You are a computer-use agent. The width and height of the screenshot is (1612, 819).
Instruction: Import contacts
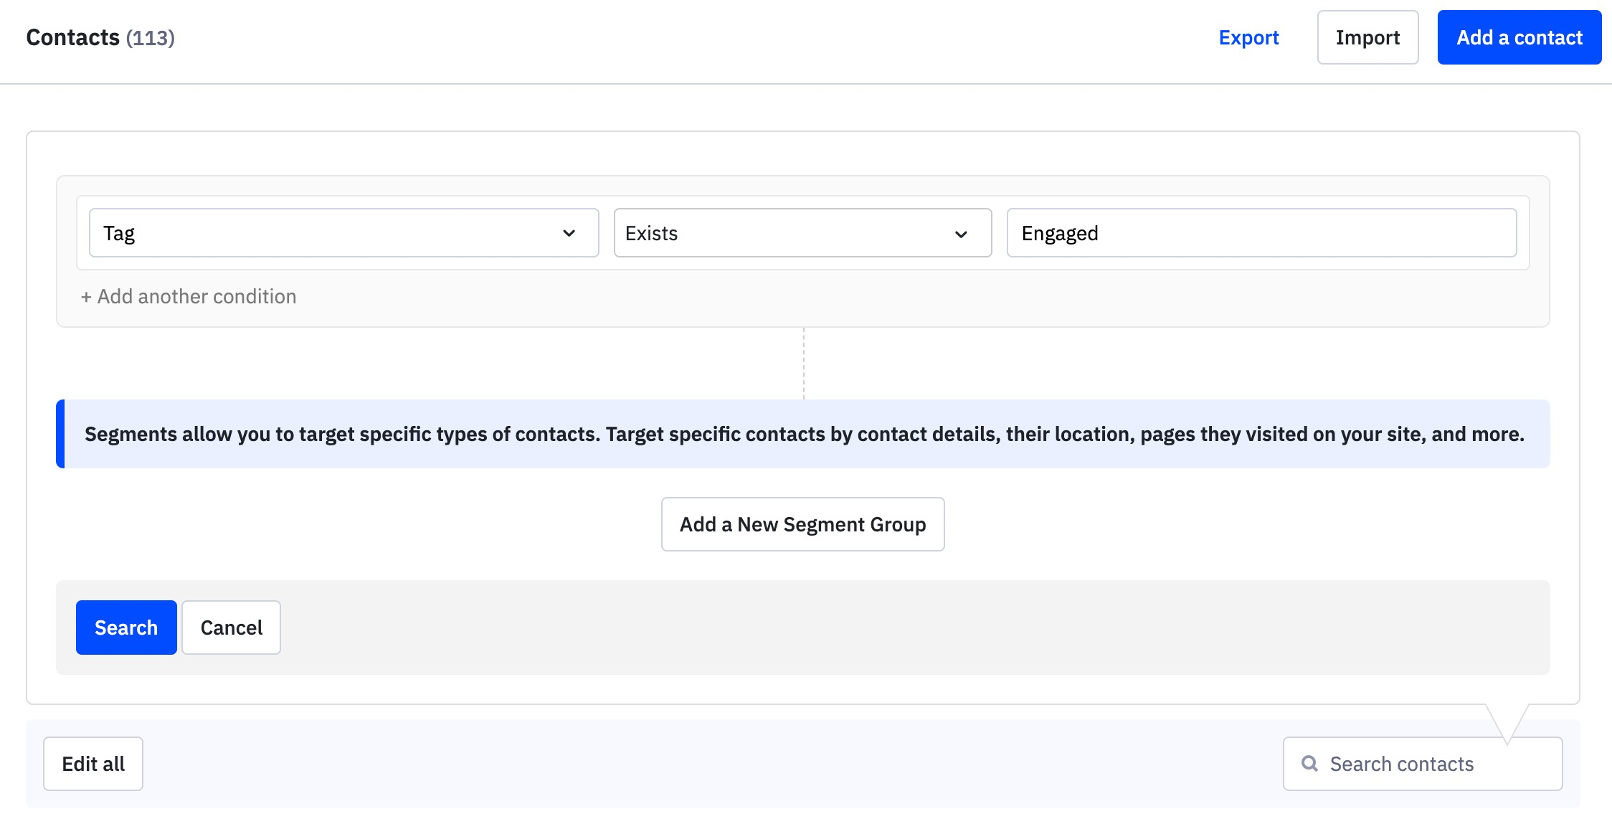pyautogui.click(x=1367, y=37)
